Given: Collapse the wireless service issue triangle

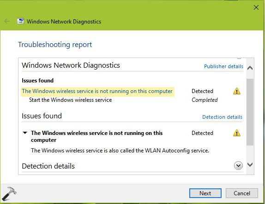Looking at the screenshot, I should click(x=25, y=133).
